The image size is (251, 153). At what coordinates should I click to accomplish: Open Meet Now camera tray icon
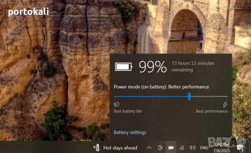160,148
